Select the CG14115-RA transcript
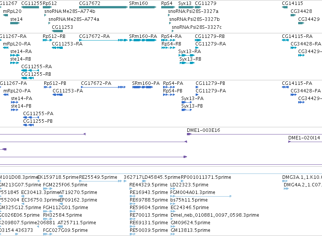 [285, 40]
